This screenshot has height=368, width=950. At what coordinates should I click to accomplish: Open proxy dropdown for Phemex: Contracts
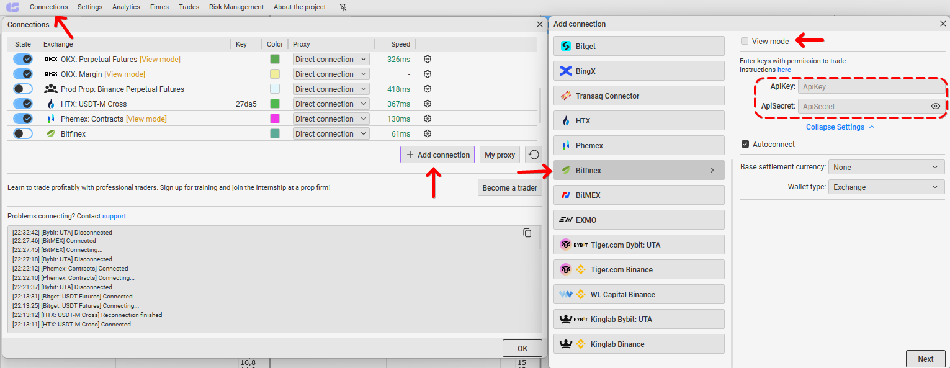(x=331, y=119)
